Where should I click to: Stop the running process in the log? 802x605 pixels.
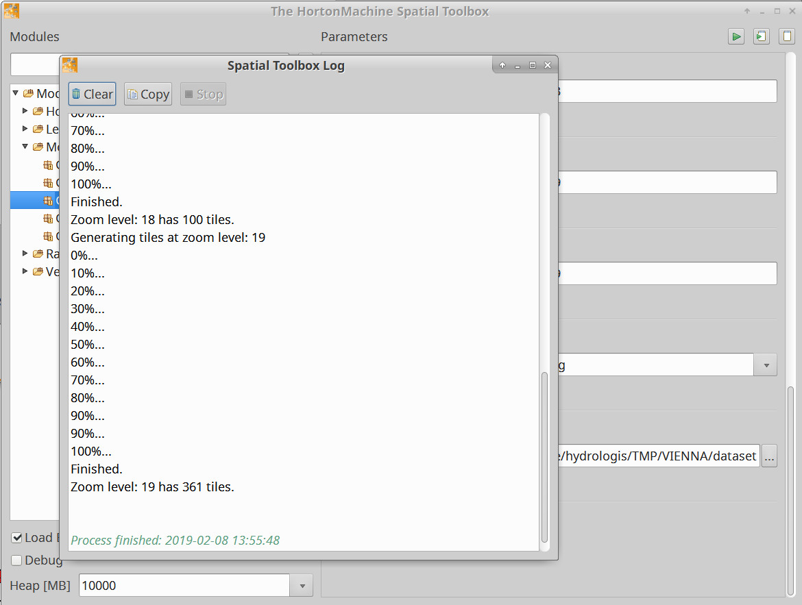point(203,94)
